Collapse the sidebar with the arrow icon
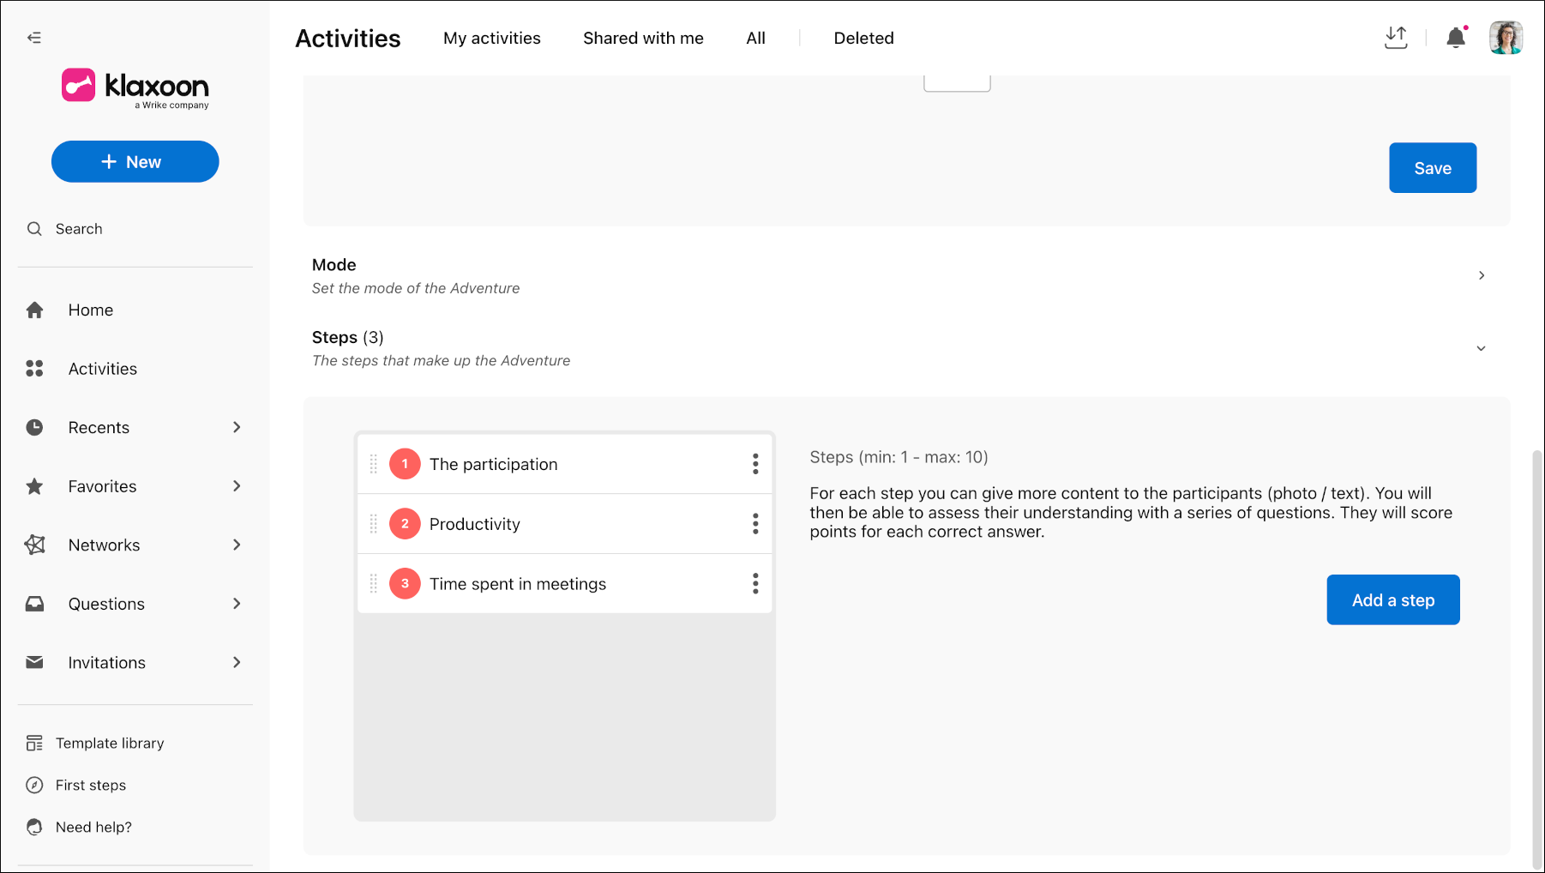The width and height of the screenshot is (1545, 873). 34,38
